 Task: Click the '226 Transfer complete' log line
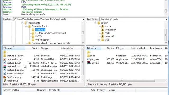click(32, 12)
